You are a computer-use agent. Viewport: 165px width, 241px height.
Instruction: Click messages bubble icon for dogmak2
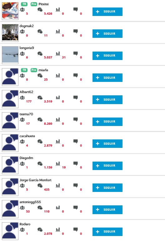pyautogui.click(x=40, y=32)
